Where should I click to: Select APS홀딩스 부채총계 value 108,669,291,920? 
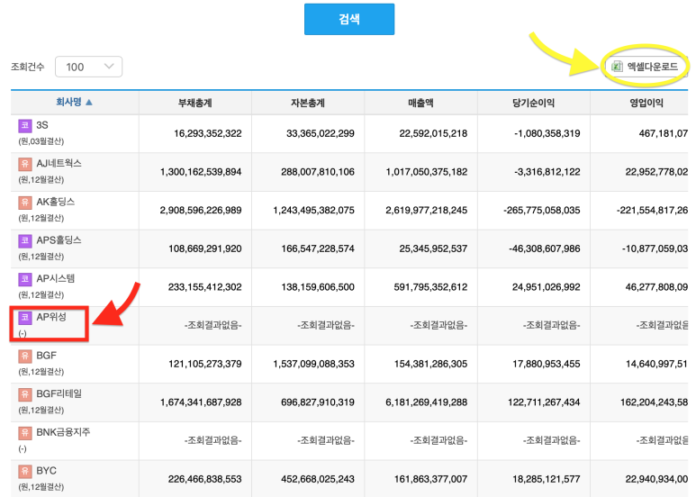click(205, 248)
